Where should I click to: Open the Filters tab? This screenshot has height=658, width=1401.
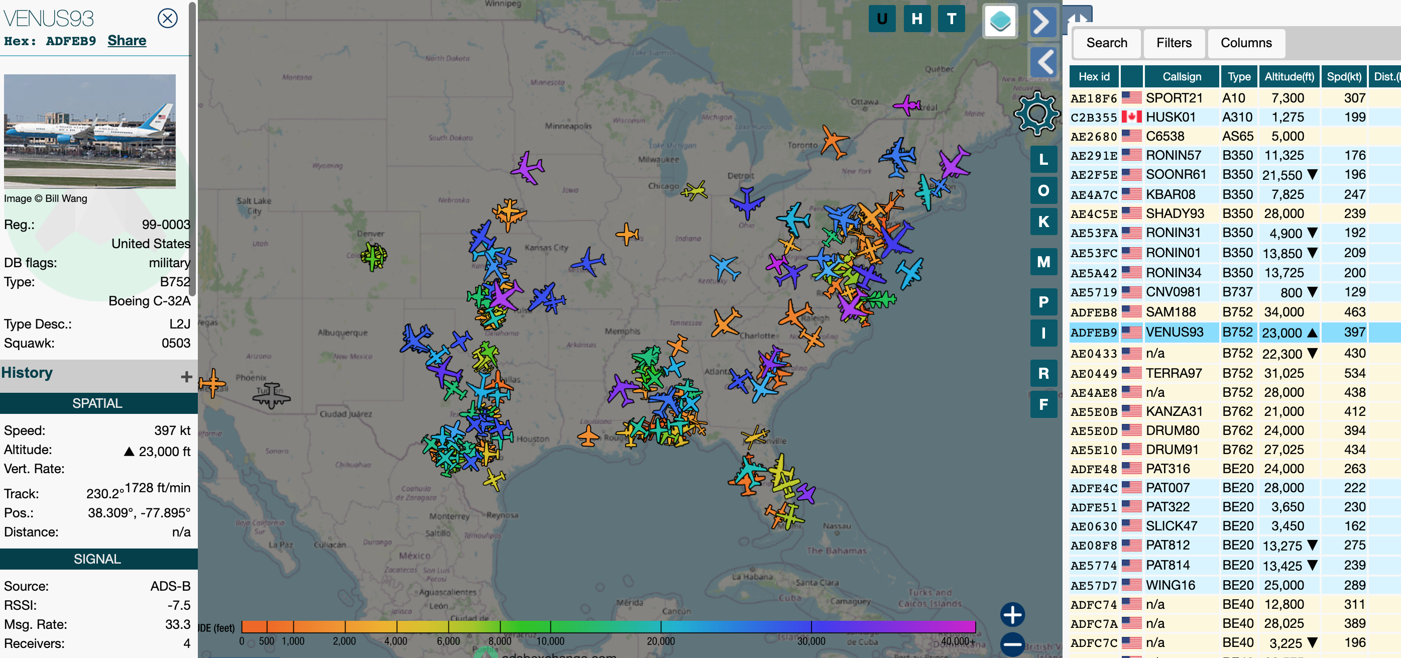pyautogui.click(x=1174, y=43)
